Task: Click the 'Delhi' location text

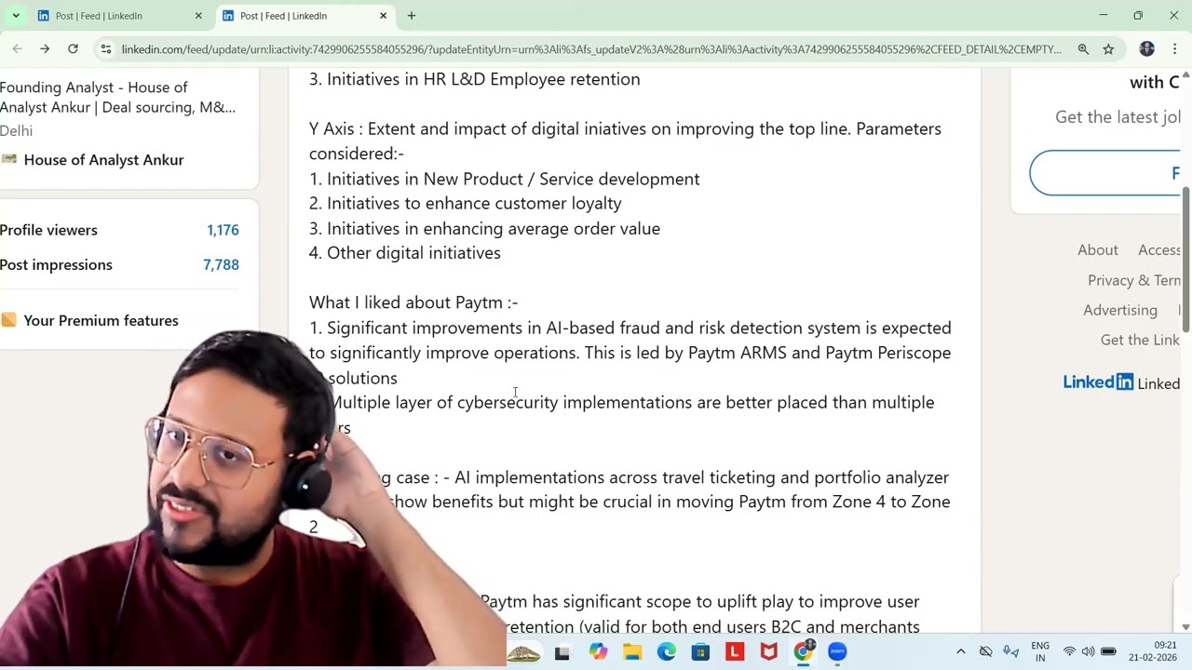Action: (x=16, y=130)
